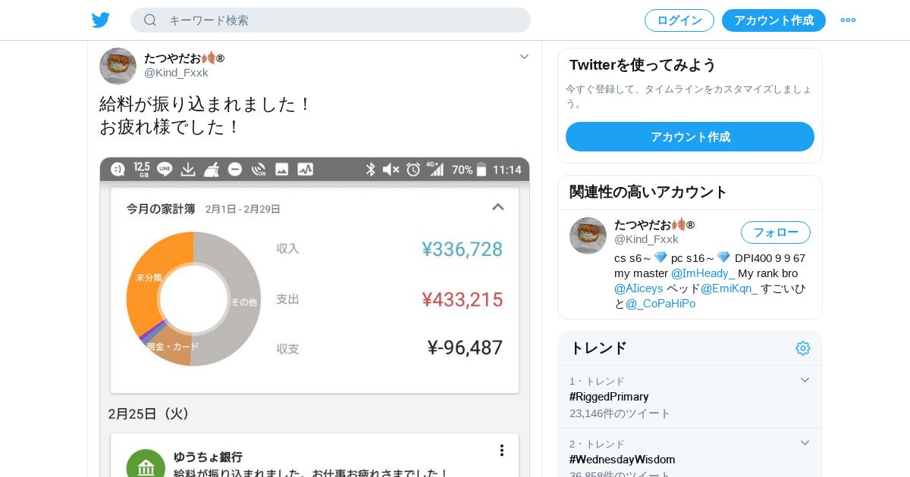This screenshot has height=477, width=910.
Task: Click the ログイン button
Action: coord(679,20)
